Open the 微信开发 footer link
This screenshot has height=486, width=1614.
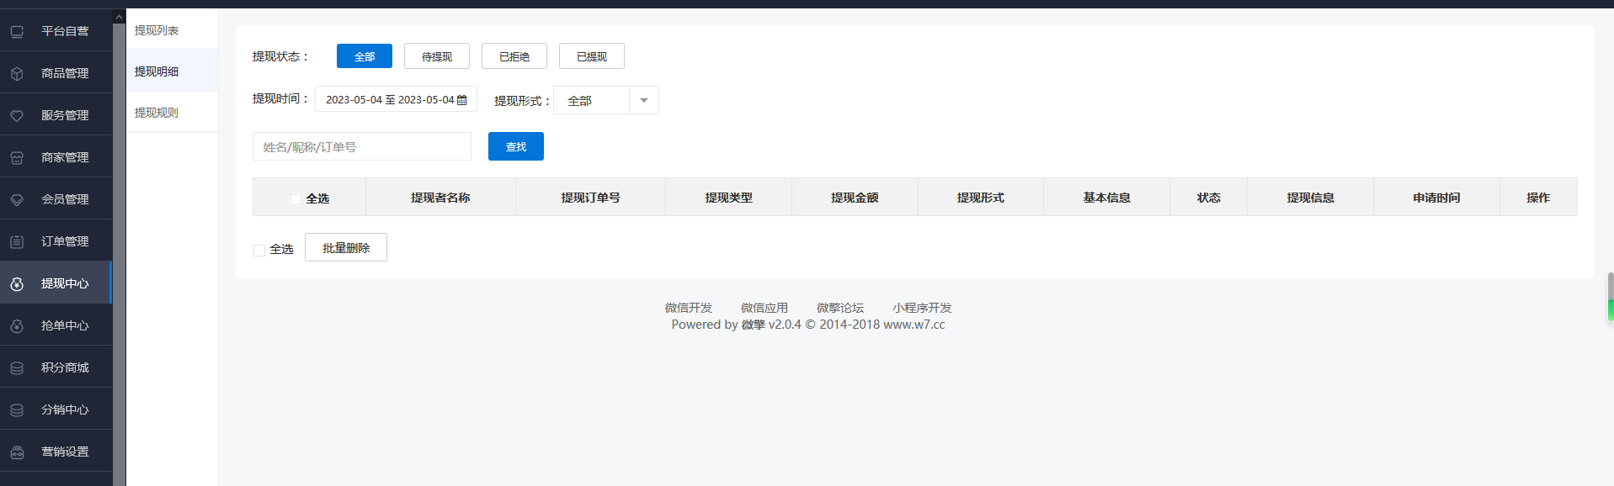(x=689, y=308)
